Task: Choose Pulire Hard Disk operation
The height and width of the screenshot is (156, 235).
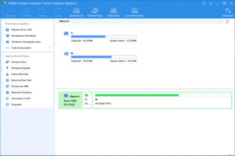Action: click(x=20, y=74)
